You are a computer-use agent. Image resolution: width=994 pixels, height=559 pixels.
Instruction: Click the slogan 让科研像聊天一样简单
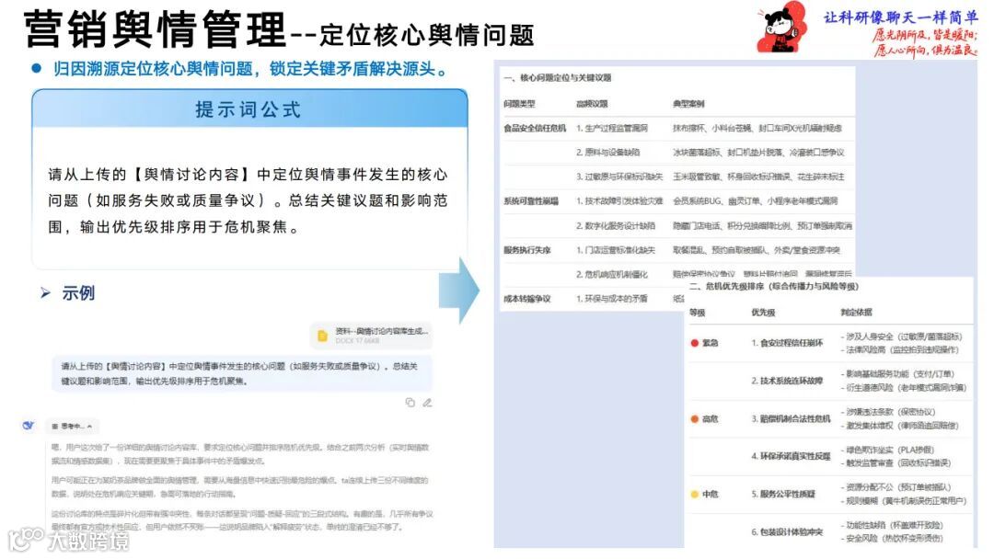(901, 17)
